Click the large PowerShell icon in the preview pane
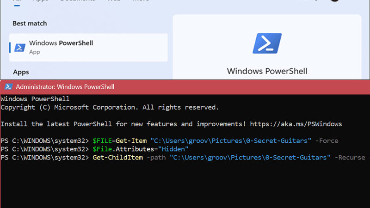 tap(267, 43)
